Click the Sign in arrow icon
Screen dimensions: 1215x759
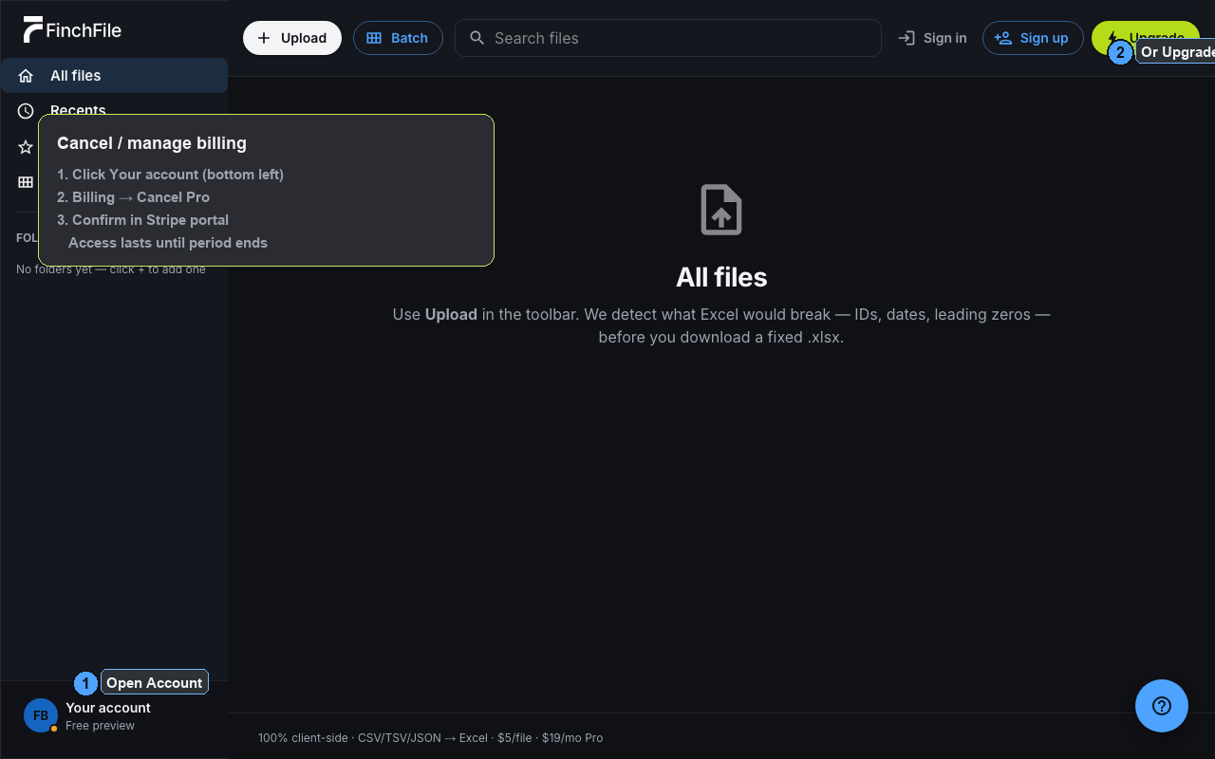pyautogui.click(x=907, y=38)
